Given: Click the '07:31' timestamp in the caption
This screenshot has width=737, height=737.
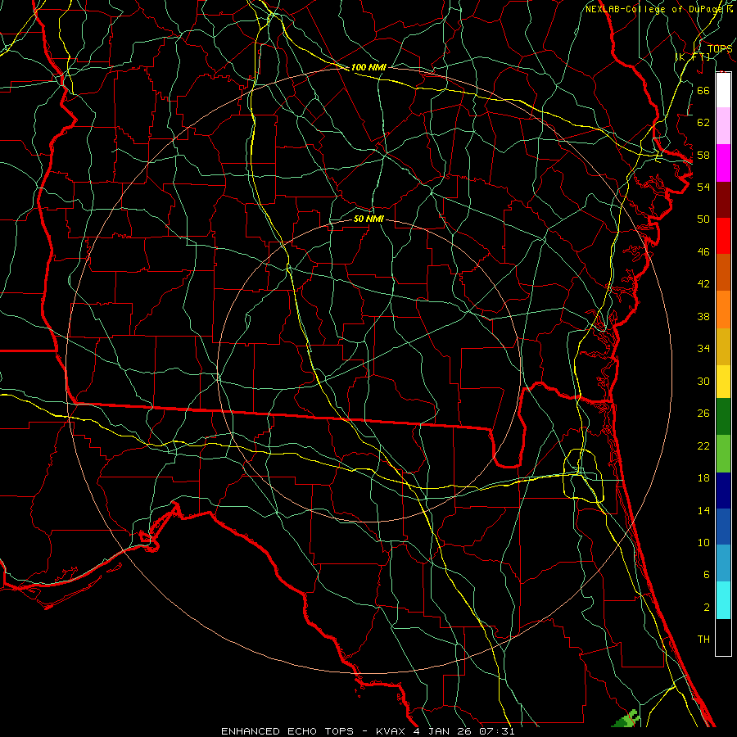Looking at the screenshot, I should pos(497,731).
